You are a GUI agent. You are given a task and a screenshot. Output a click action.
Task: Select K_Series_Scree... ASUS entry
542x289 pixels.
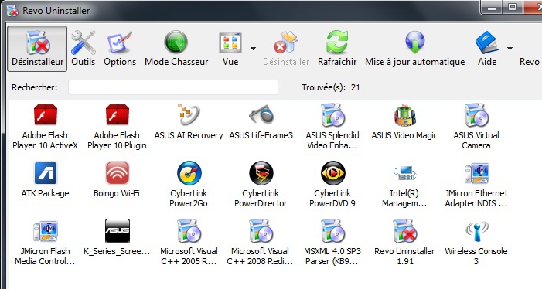point(117,237)
